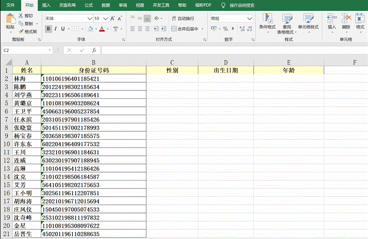The height and width of the screenshot is (239, 368).
Task: Click the increase font size icon
Action: [112, 19]
